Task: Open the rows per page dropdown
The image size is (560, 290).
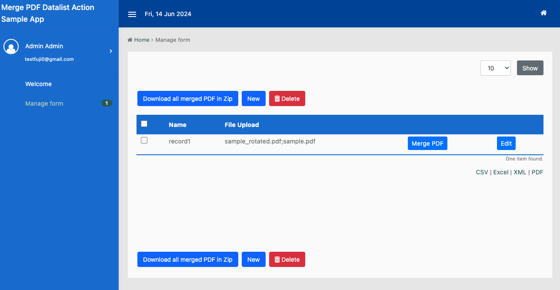Action: coord(495,68)
